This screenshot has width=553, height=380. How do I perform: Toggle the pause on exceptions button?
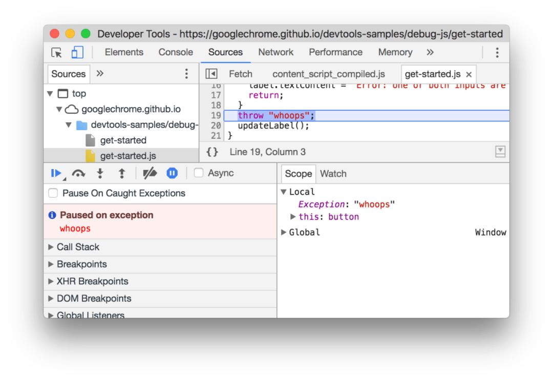(x=172, y=174)
